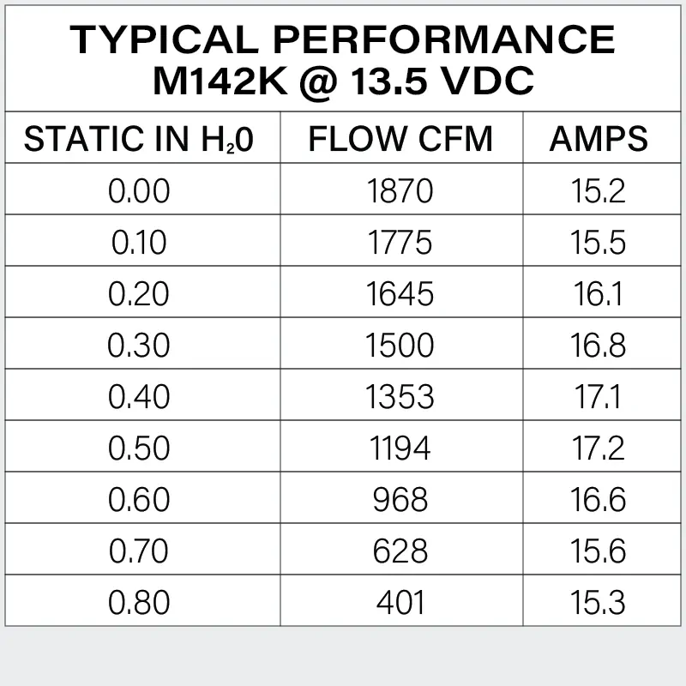Select the 16.1 amps value

tap(599, 293)
